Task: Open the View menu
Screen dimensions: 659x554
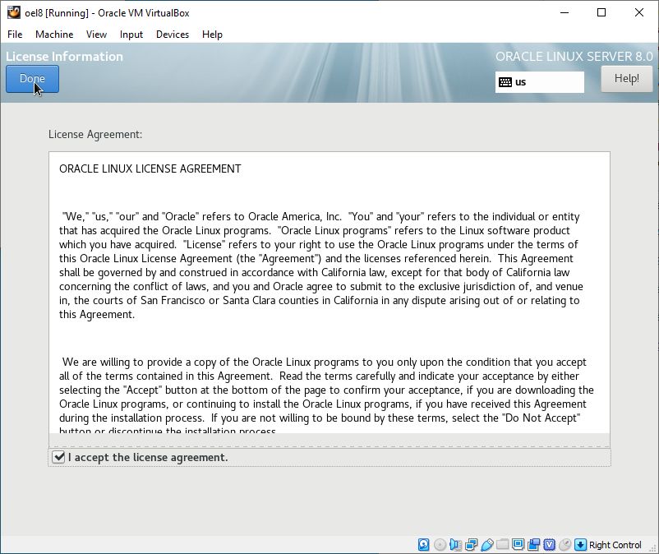Action: click(96, 35)
